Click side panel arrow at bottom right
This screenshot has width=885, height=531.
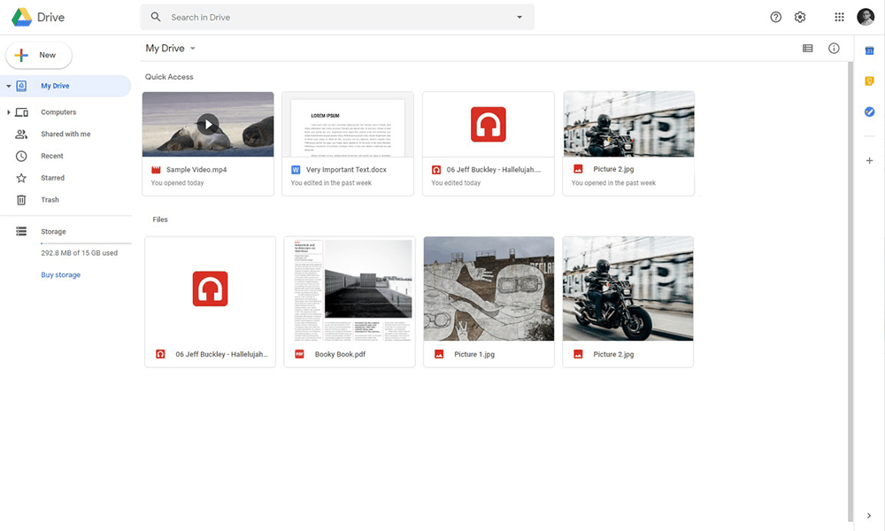tap(869, 515)
